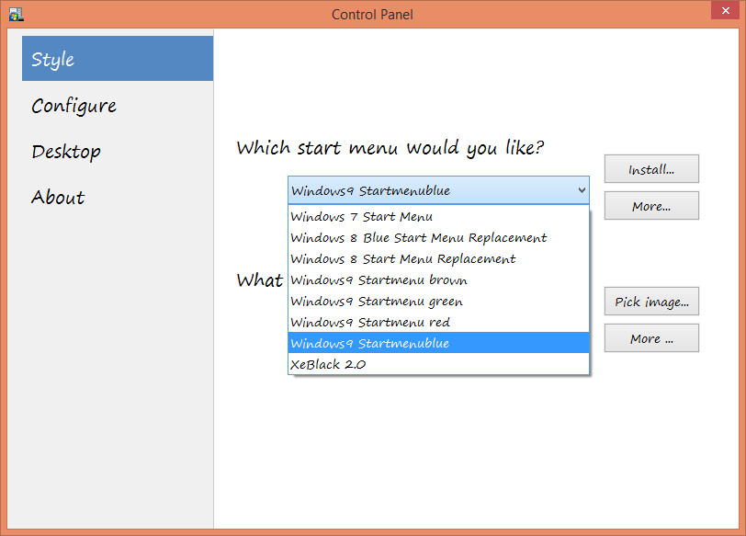This screenshot has width=746, height=536.
Task: Click the 'Which start menu would you like?' heading
Action: [390, 148]
